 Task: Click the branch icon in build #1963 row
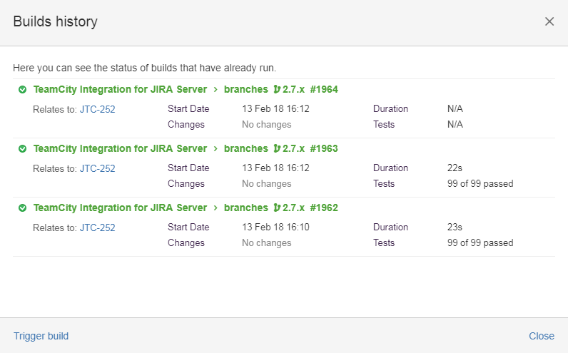click(277, 149)
